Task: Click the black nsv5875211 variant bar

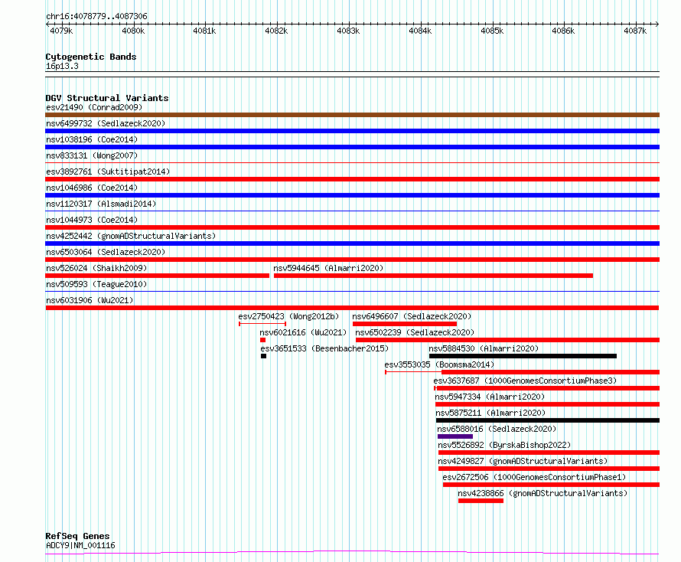Action: 548,420
